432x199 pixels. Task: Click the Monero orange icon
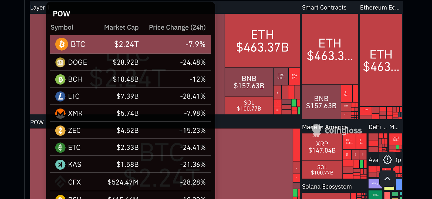(60, 113)
